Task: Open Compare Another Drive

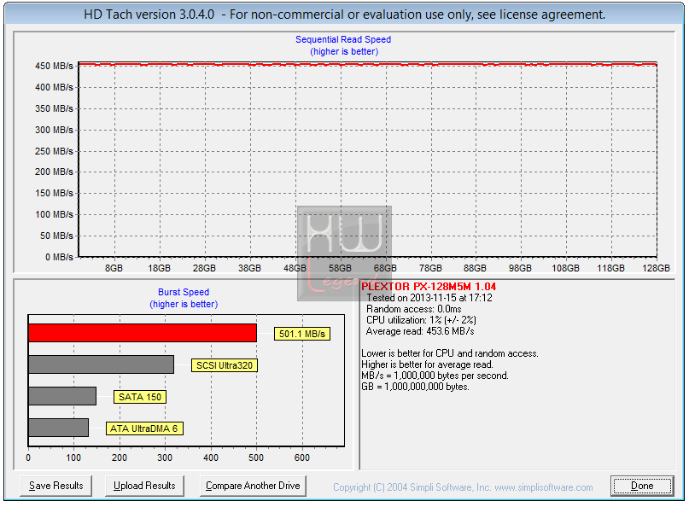Action: point(253,486)
